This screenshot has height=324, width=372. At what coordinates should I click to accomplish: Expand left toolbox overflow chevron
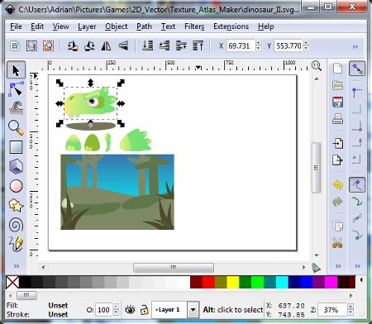[17, 266]
